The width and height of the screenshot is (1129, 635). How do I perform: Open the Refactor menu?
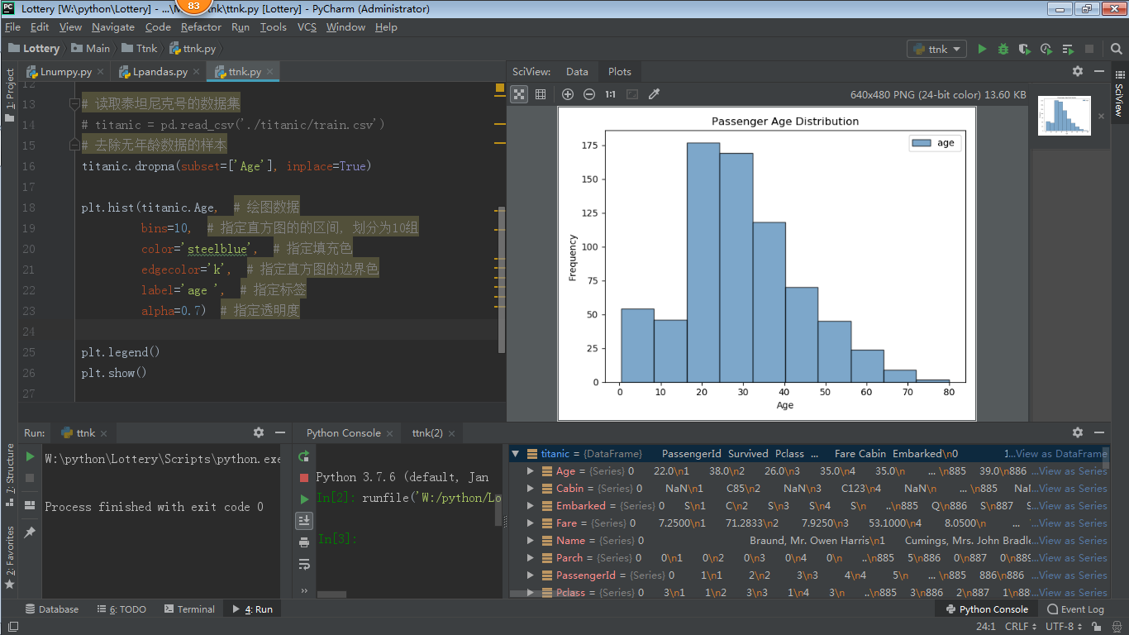coord(201,27)
